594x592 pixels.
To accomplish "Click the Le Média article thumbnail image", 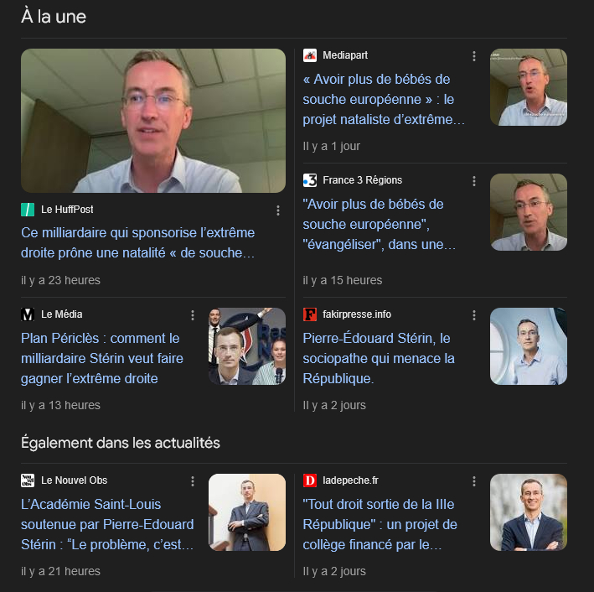I will coord(247,346).
